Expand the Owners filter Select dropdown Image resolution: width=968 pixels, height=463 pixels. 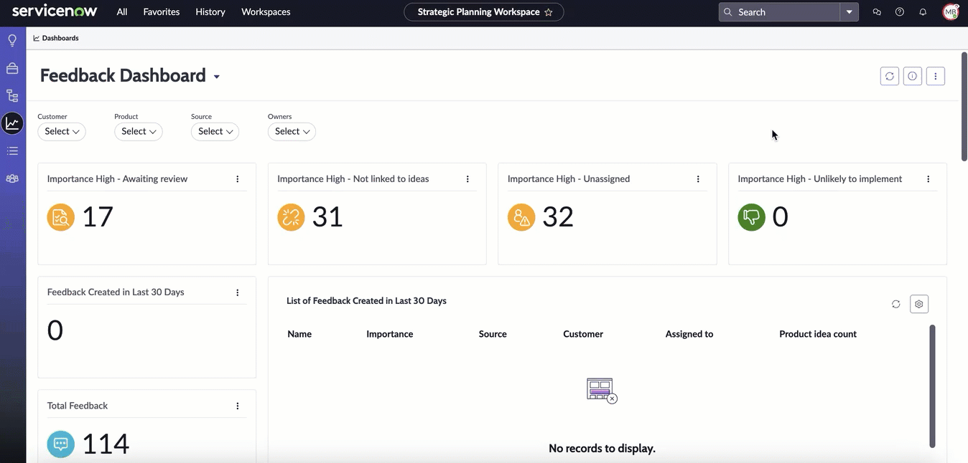(x=292, y=131)
